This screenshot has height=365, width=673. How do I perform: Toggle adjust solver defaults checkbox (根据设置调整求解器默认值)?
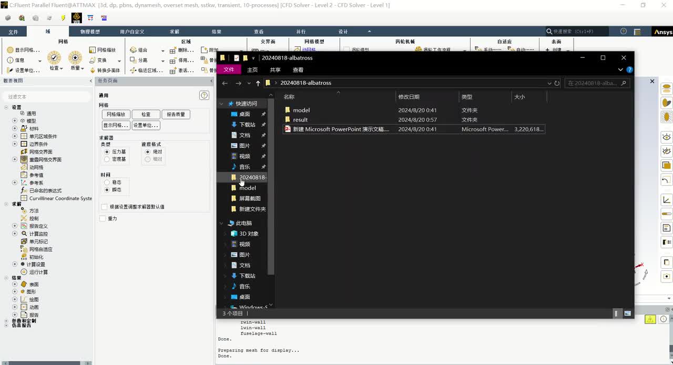[x=104, y=207]
